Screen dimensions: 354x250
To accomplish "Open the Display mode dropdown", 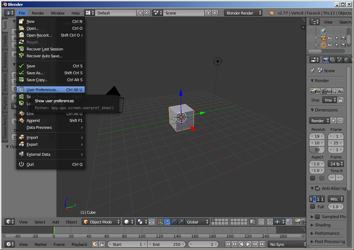I will [329, 100].
